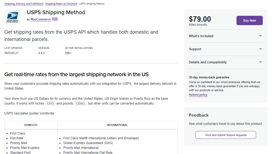Screen dimensions: 274x154
Task: Open the Refund policy link
Action: click(x=198, y=95)
